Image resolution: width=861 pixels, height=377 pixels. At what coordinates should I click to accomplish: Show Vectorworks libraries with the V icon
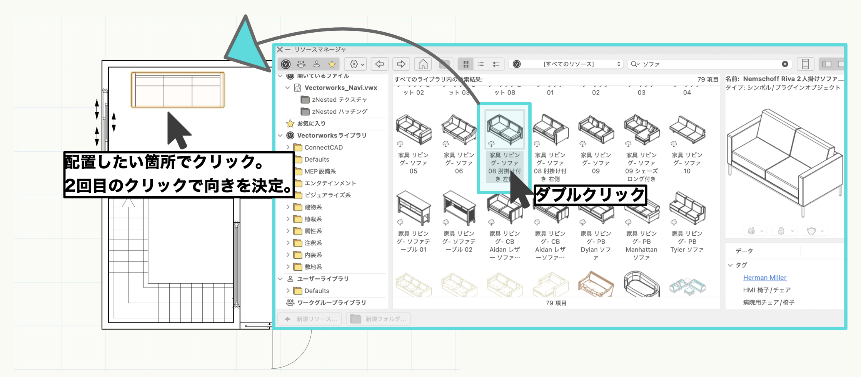(286, 64)
